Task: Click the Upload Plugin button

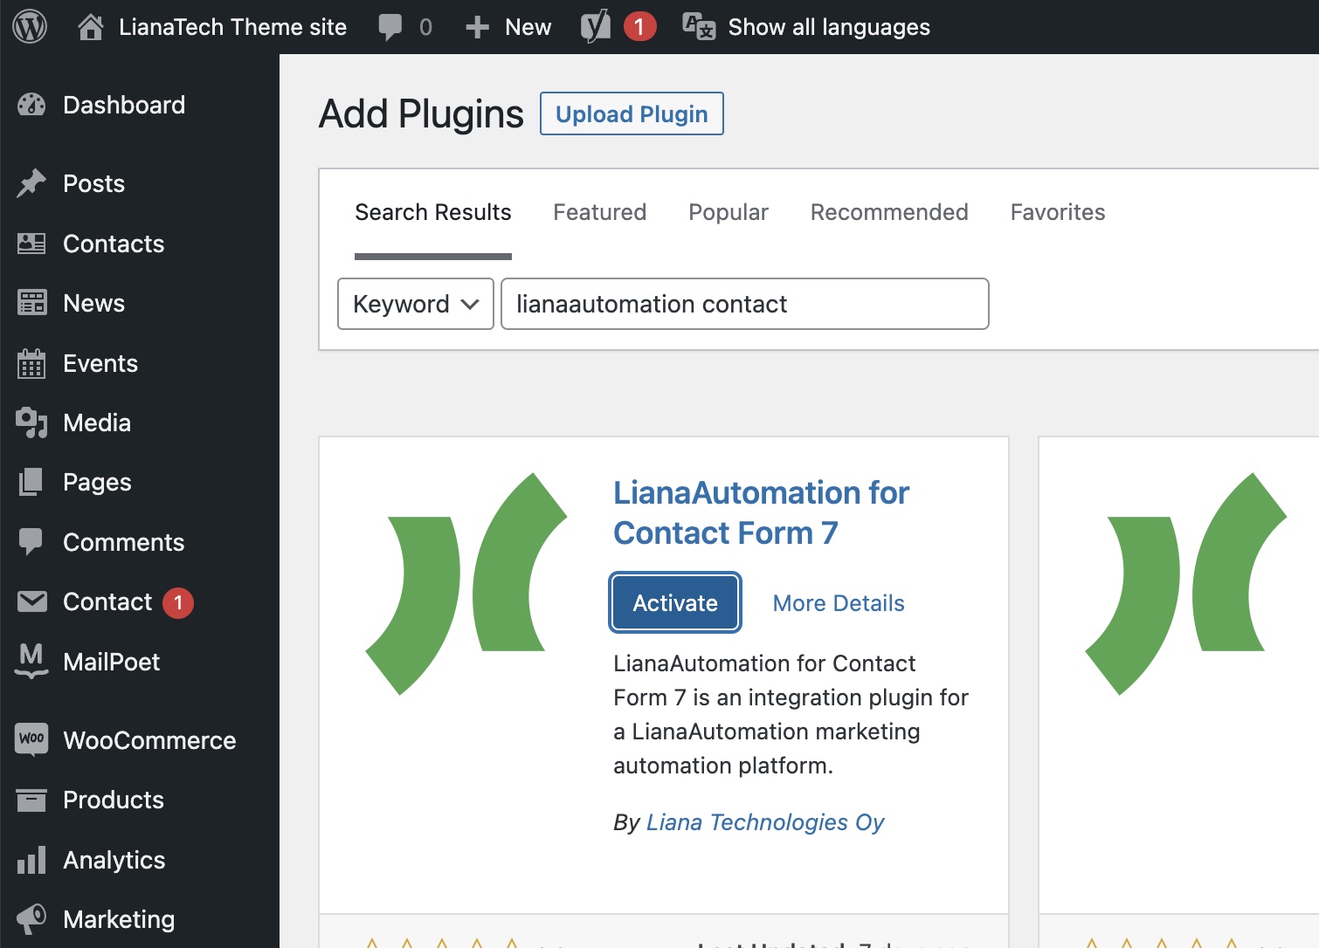Action: click(x=632, y=114)
